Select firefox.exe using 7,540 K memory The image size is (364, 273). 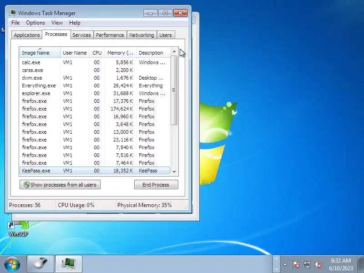[x=95, y=147]
